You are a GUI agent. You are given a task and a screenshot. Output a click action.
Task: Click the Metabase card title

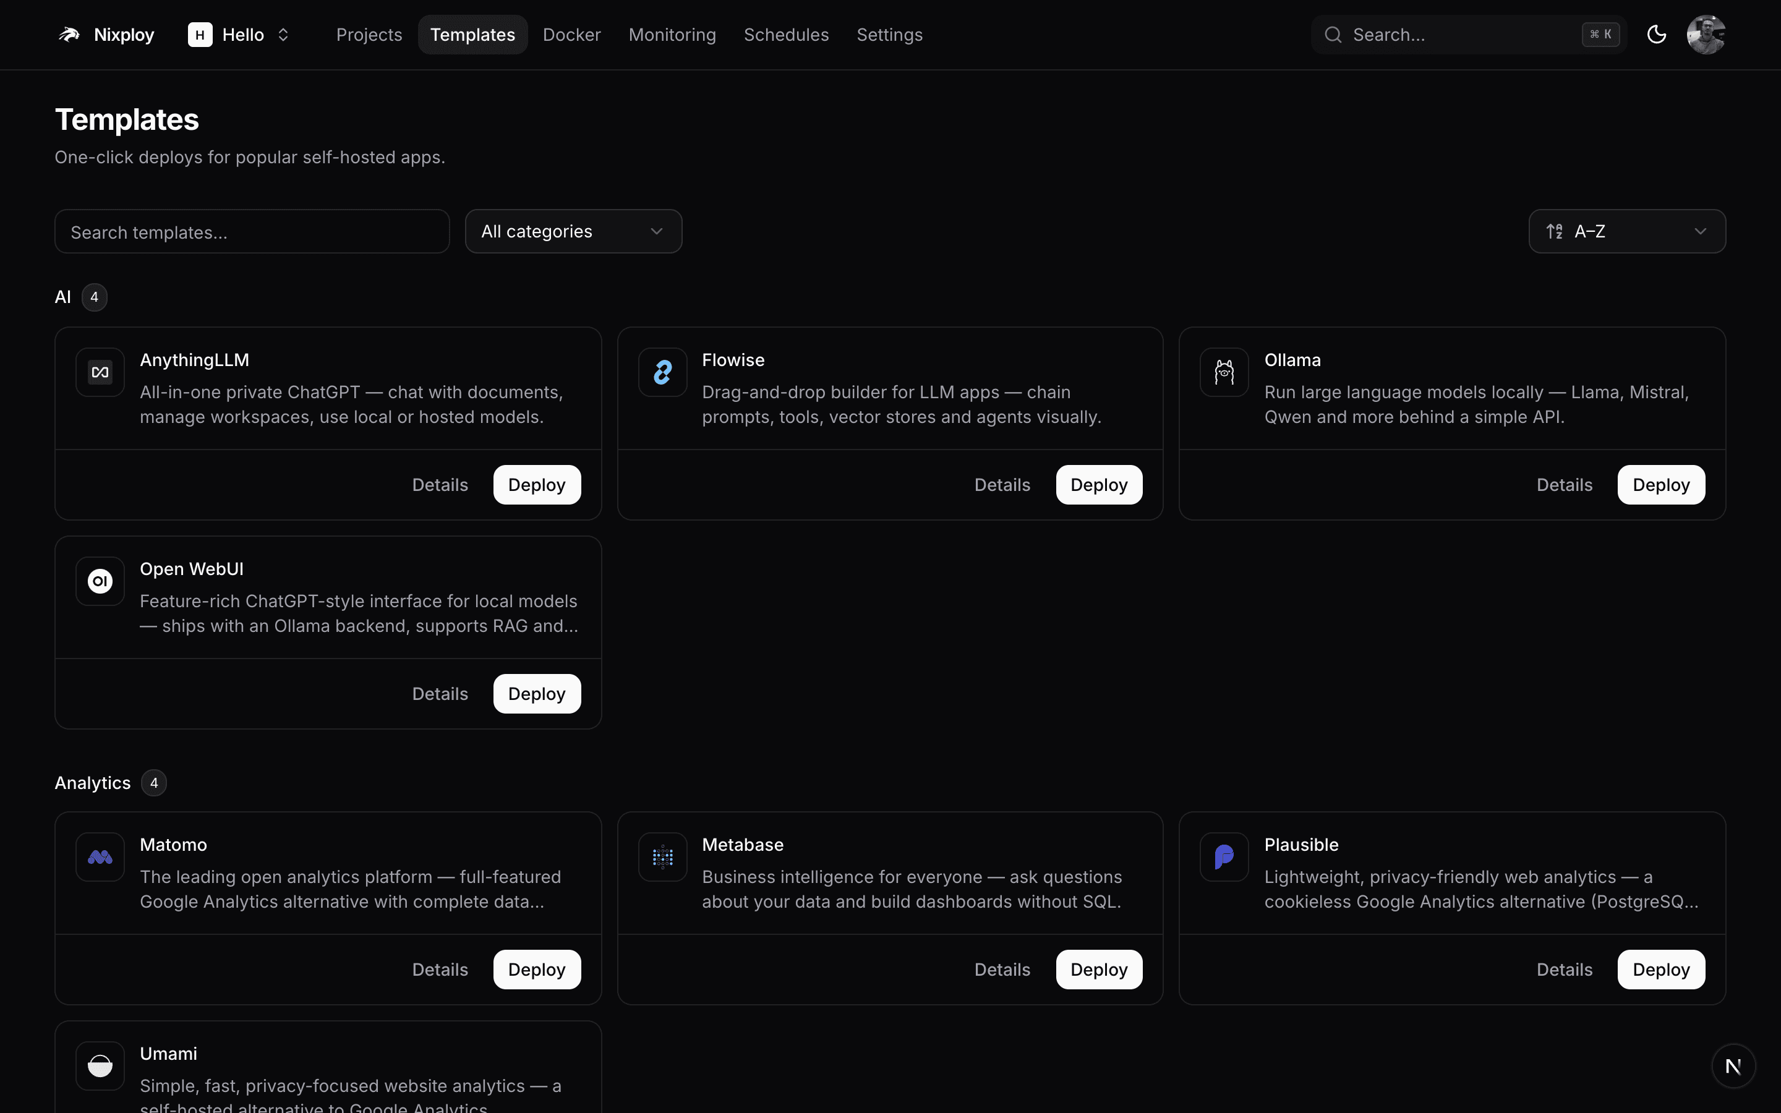743,844
